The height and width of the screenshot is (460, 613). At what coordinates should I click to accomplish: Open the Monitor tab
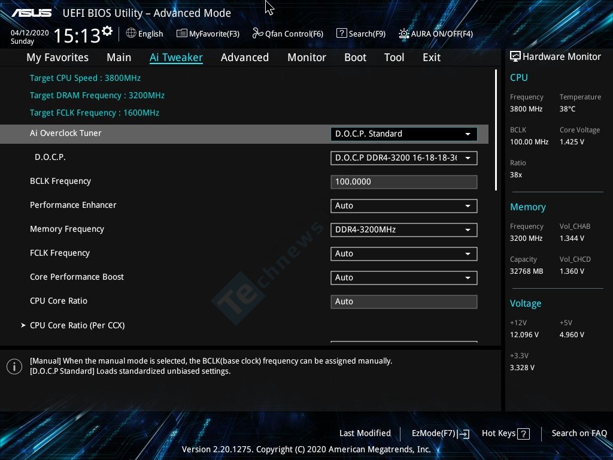click(307, 57)
